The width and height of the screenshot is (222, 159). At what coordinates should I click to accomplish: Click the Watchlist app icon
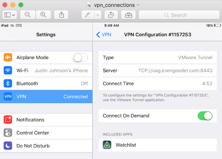click(x=107, y=145)
